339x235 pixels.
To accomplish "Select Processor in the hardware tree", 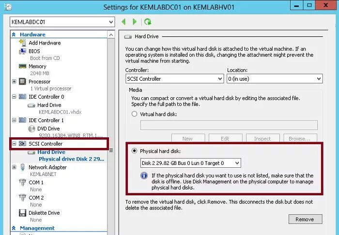I will [39, 82].
